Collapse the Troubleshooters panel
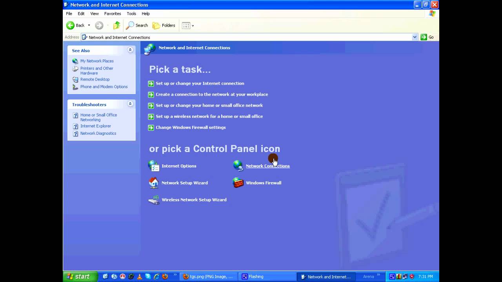This screenshot has height=282, width=502. (x=130, y=104)
